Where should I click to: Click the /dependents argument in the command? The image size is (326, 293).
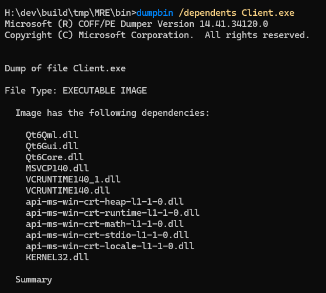click(x=207, y=13)
